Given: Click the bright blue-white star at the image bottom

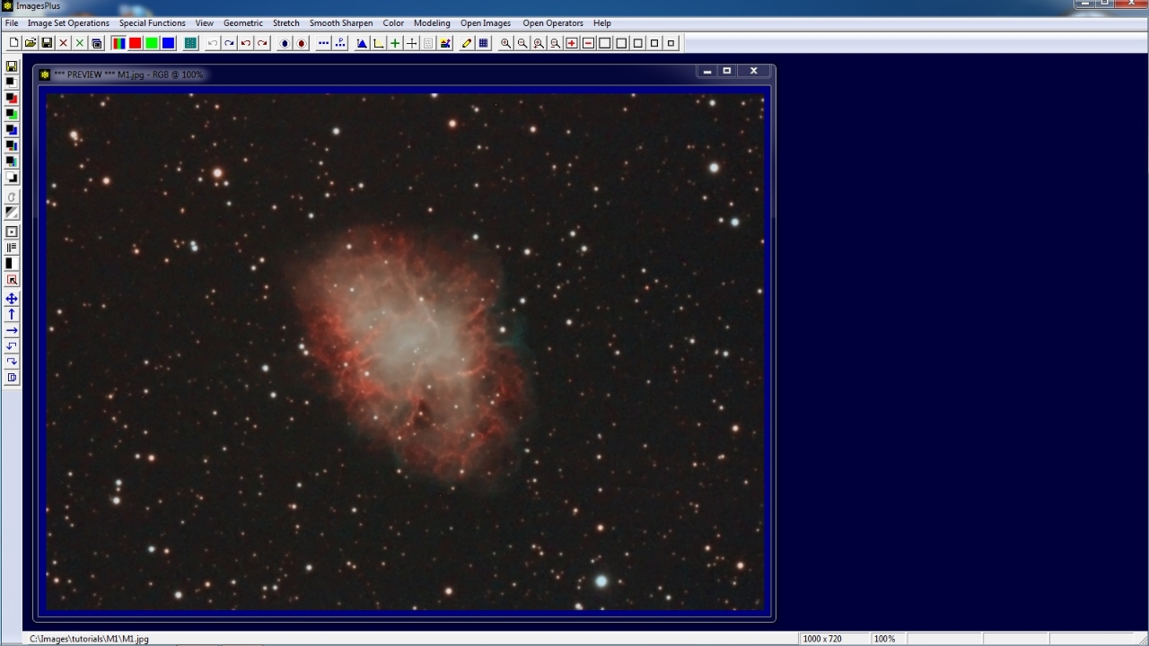Looking at the screenshot, I should [x=601, y=581].
